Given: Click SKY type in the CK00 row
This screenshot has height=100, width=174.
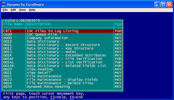Looking at the screenshot, I should 118,34.
